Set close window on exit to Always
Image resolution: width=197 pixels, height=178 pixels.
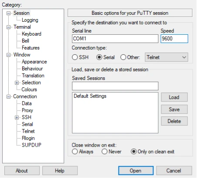75,152
